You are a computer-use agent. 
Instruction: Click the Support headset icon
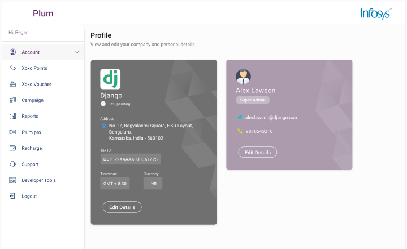point(12,164)
